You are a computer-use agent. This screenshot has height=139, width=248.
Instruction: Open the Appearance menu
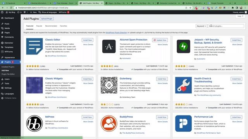tap(9, 58)
